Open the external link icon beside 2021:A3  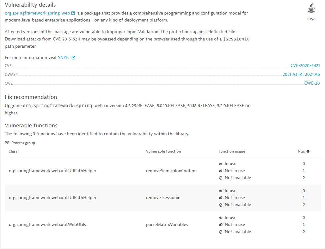point(300,74)
